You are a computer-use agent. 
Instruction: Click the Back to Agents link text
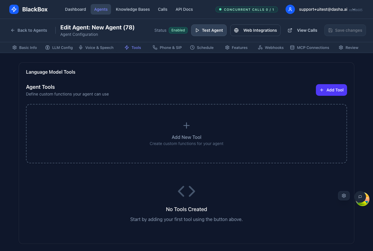32,30
